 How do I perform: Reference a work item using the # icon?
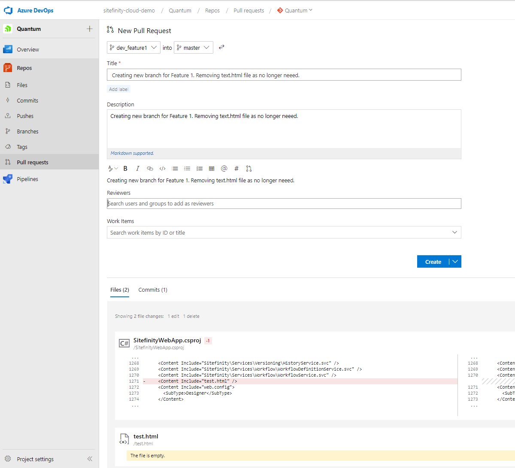click(236, 168)
